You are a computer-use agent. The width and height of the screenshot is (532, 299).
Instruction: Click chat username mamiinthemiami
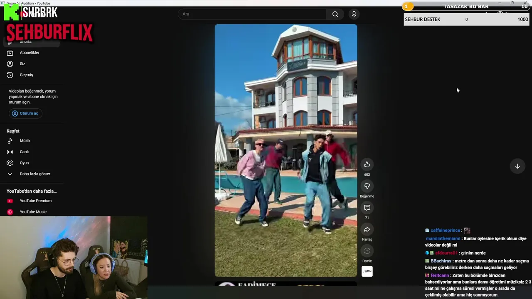[443, 239]
